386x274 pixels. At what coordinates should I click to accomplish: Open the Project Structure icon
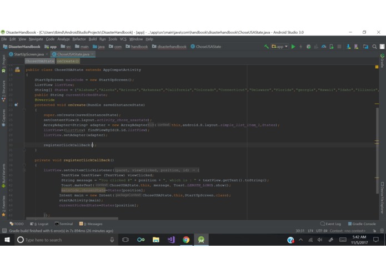coord(365,47)
